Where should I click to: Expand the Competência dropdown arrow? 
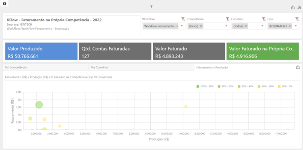(x=226, y=26)
